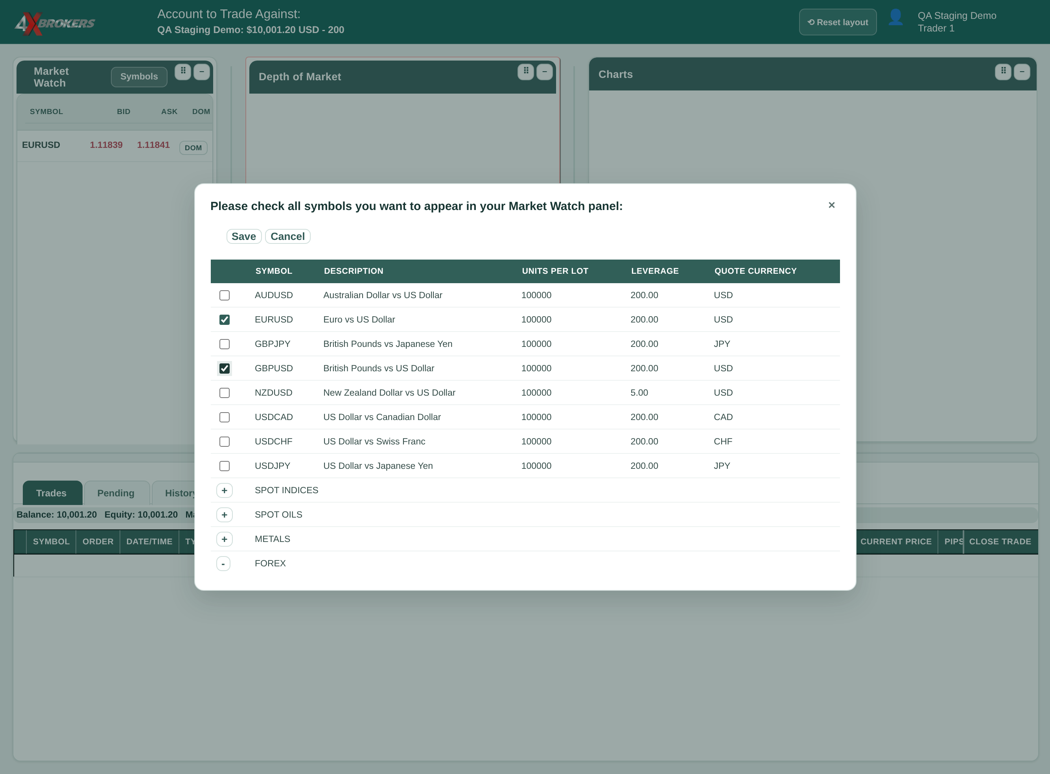Click the NZDUSD leverage value 5.00
The width and height of the screenshot is (1050, 774).
click(639, 393)
